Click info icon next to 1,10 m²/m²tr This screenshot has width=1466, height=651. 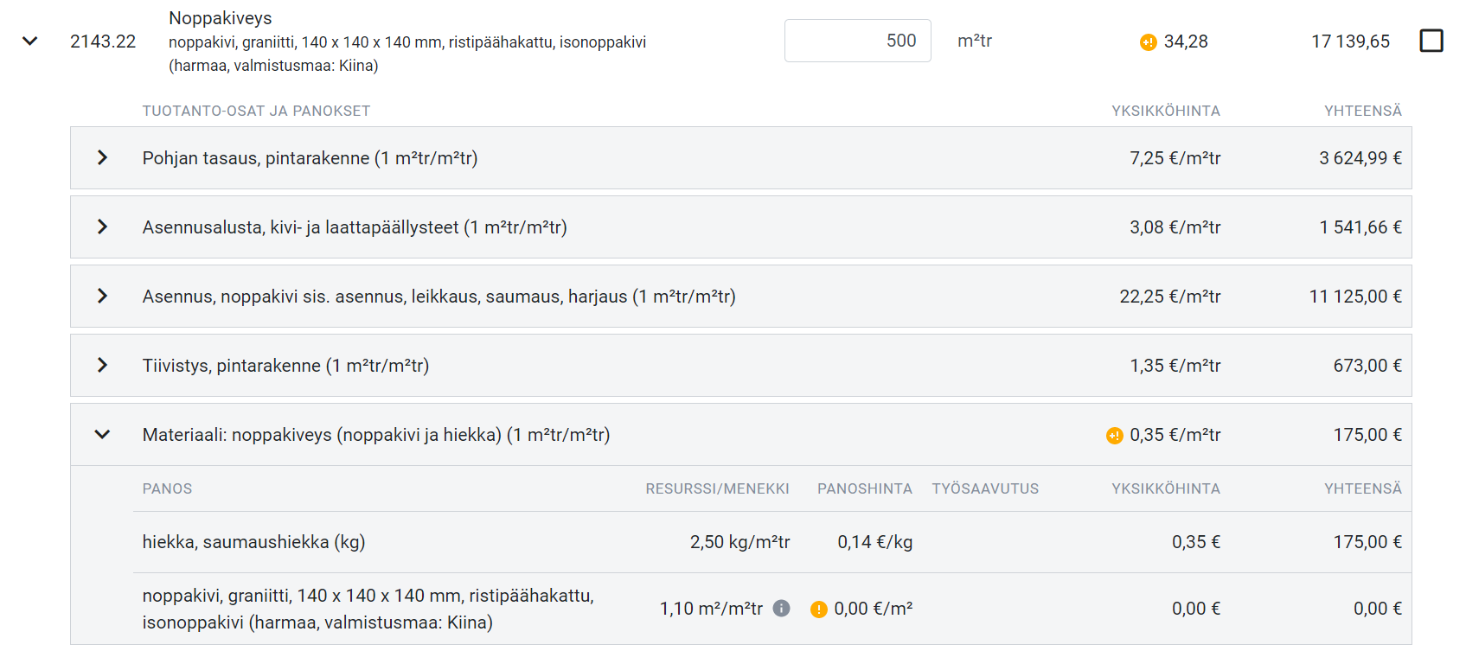(x=781, y=608)
